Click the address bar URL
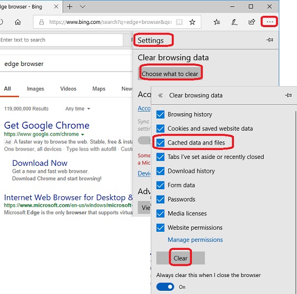297x294 pixels. 110,22
